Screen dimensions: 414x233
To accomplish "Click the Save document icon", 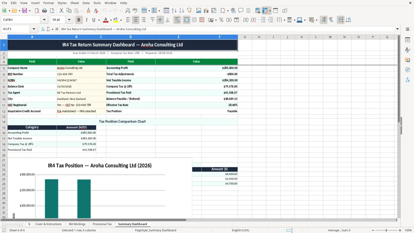I will (x=24, y=11).
